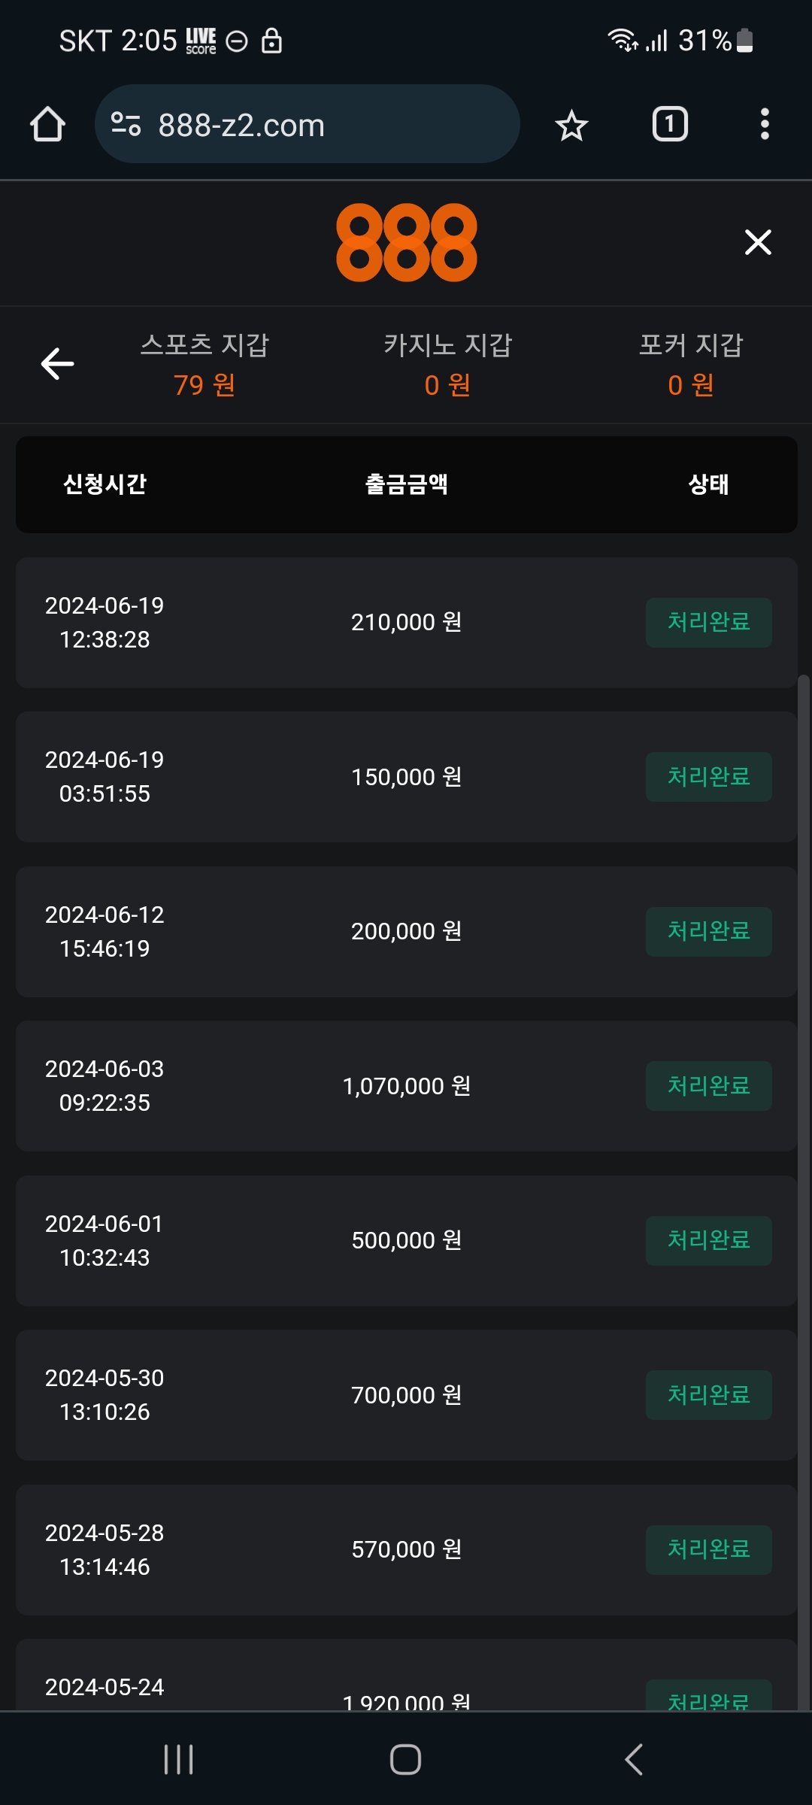Viewport: 812px width, 1805px height.
Task: Tap 처리완료 status for 500,000 원 withdrawal
Action: (708, 1240)
